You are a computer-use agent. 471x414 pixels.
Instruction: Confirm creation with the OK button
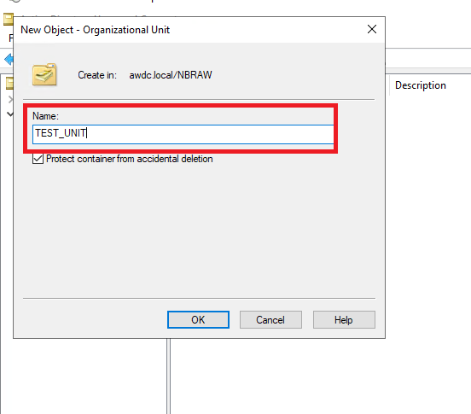pyautogui.click(x=198, y=319)
